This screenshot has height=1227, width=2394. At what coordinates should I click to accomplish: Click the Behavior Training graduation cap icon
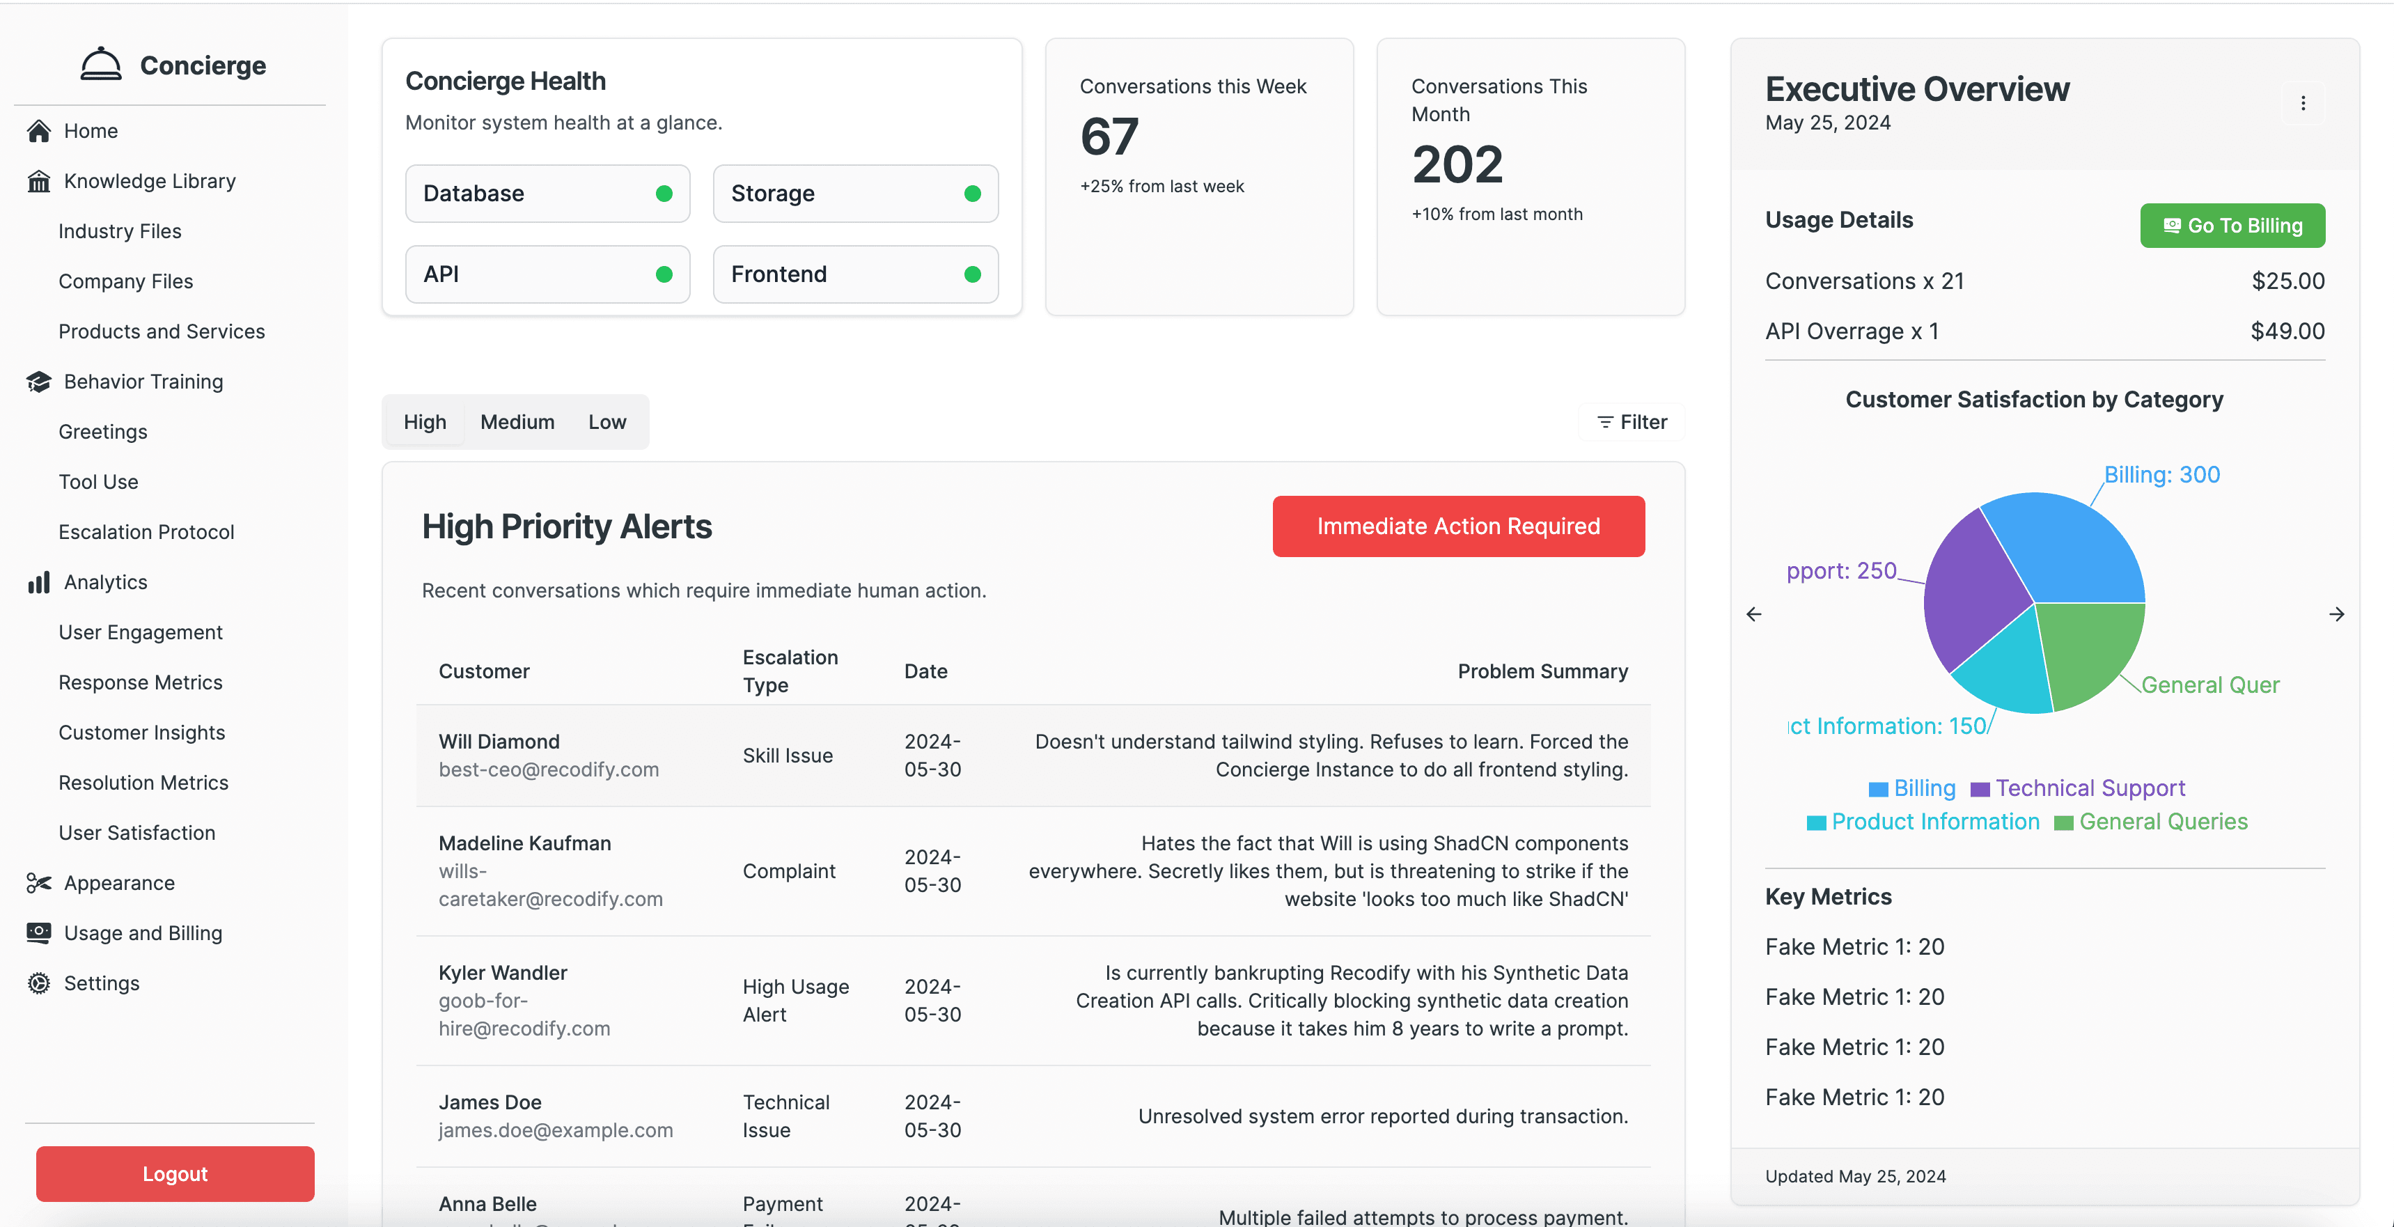[39, 382]
